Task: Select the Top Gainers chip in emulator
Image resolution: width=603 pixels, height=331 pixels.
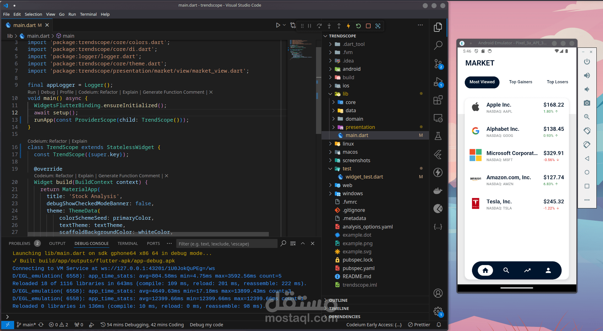Action: pyautogui.click(x=521, y=82)
